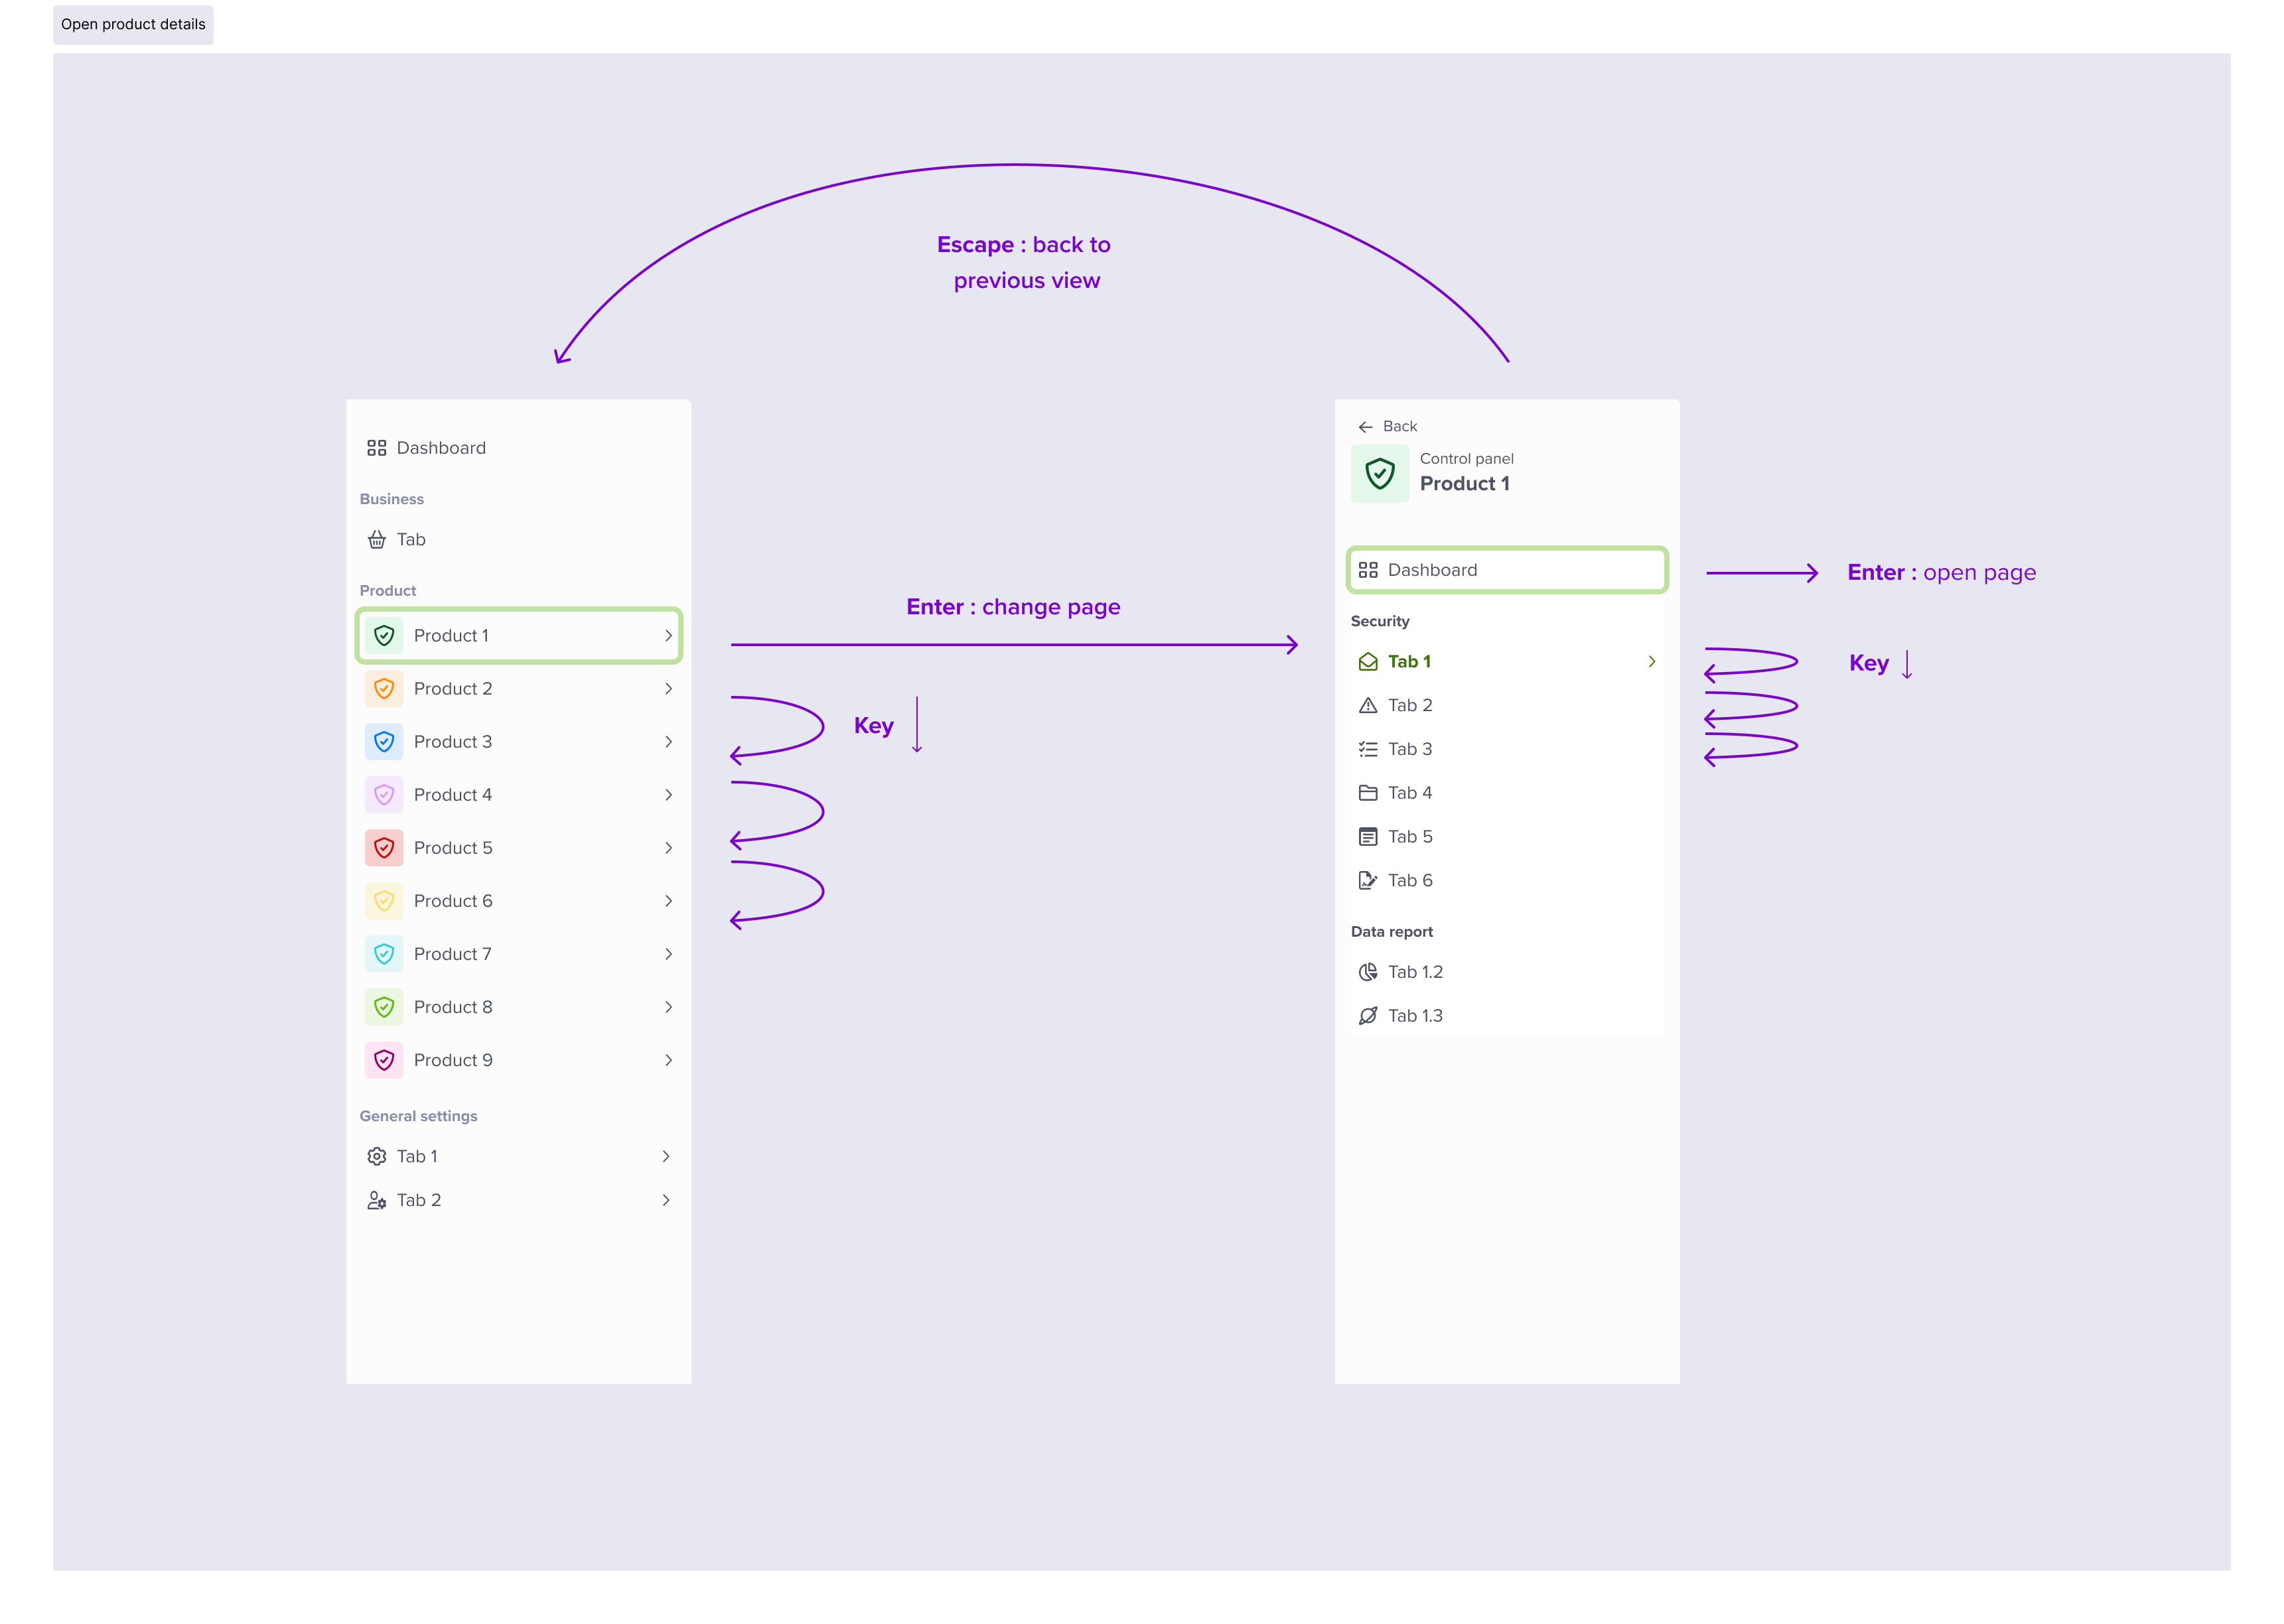2284x1624 pixels.
Task: Click the checklist icon beside Tab 3
Action: point(1368,750)
